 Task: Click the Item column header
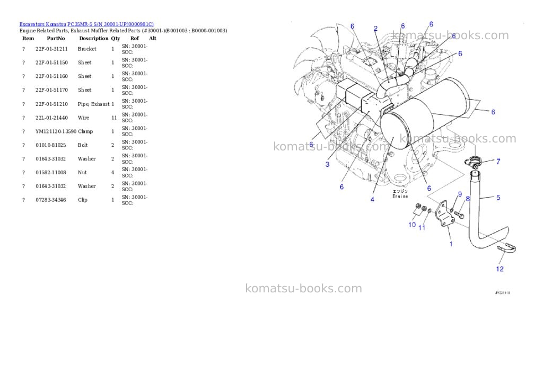[x=28, y=38]
